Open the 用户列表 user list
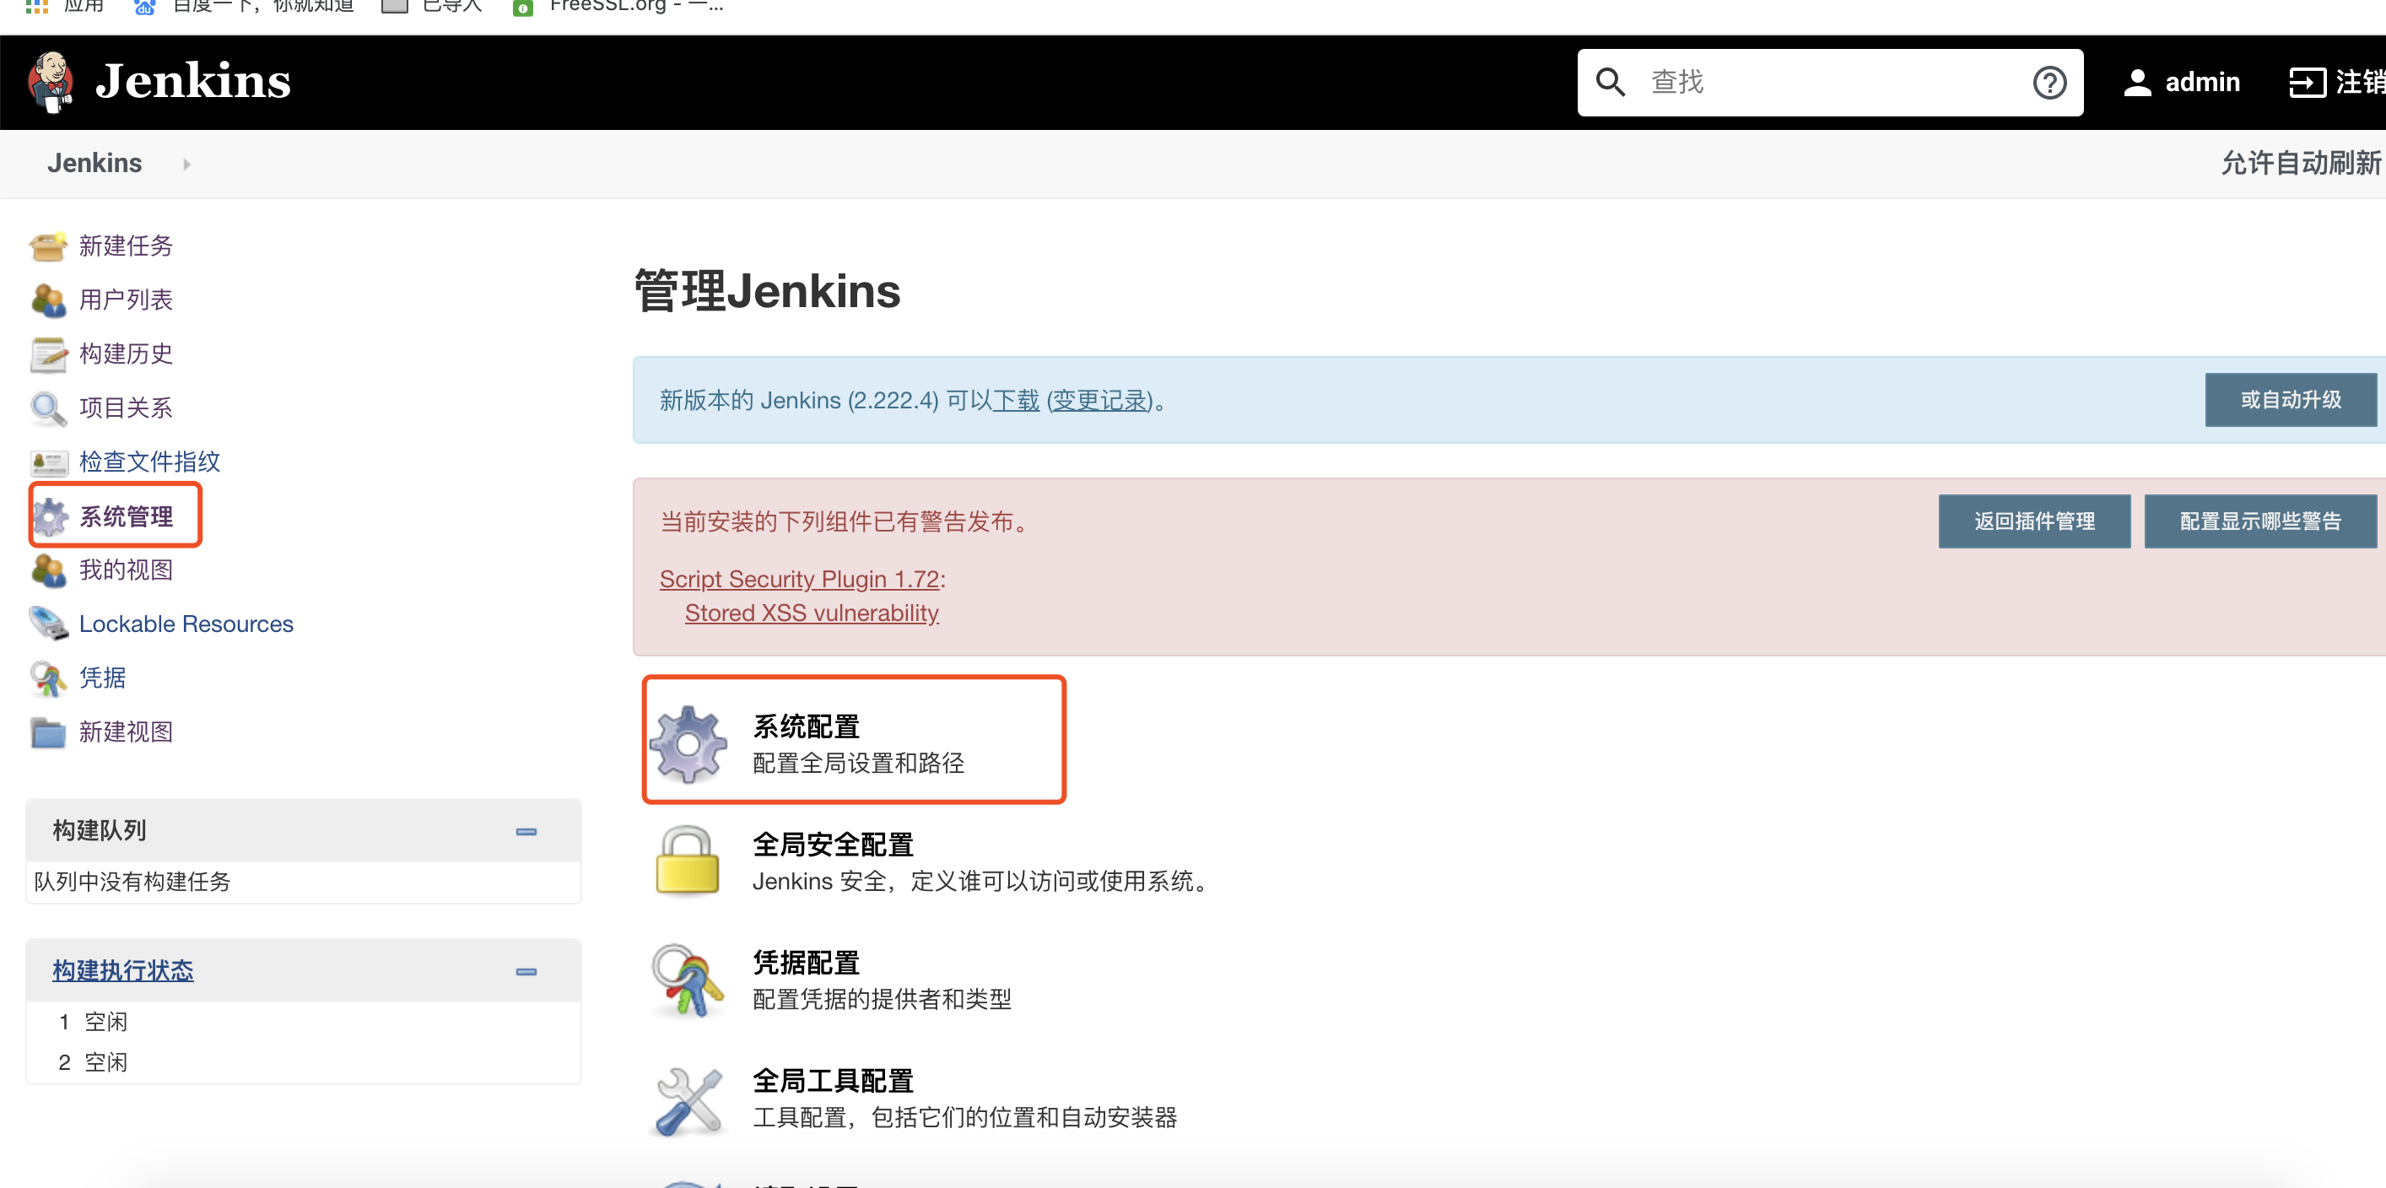Viewport: 2386px width, 1188px height. (x=125, y=299)
